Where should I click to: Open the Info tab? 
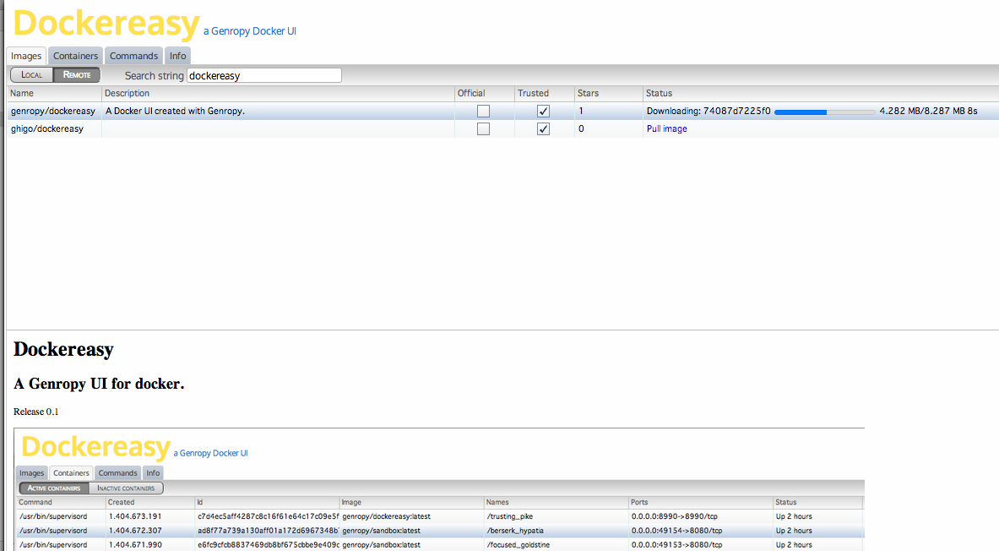pos(177,56)
